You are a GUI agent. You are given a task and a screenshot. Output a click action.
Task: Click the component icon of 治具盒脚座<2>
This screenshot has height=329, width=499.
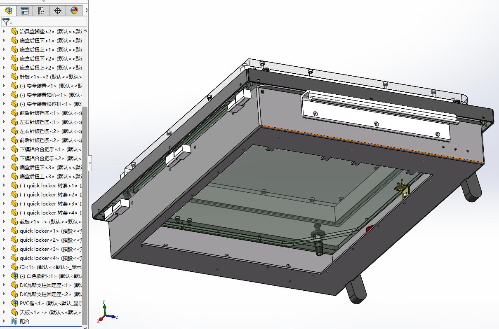pyautogui.click(x=14, y=31)
